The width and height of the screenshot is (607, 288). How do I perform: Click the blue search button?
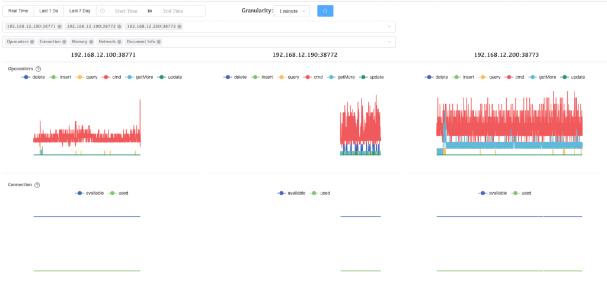coord(325,11)
